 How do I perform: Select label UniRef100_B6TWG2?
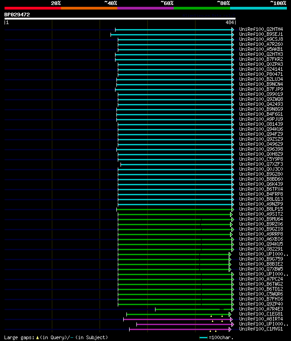point(261,284)
